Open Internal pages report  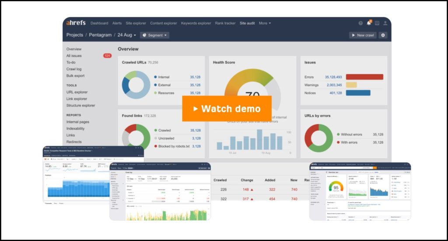(78, 122)
